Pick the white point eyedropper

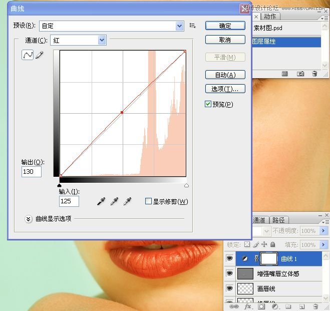click(128, 201)
